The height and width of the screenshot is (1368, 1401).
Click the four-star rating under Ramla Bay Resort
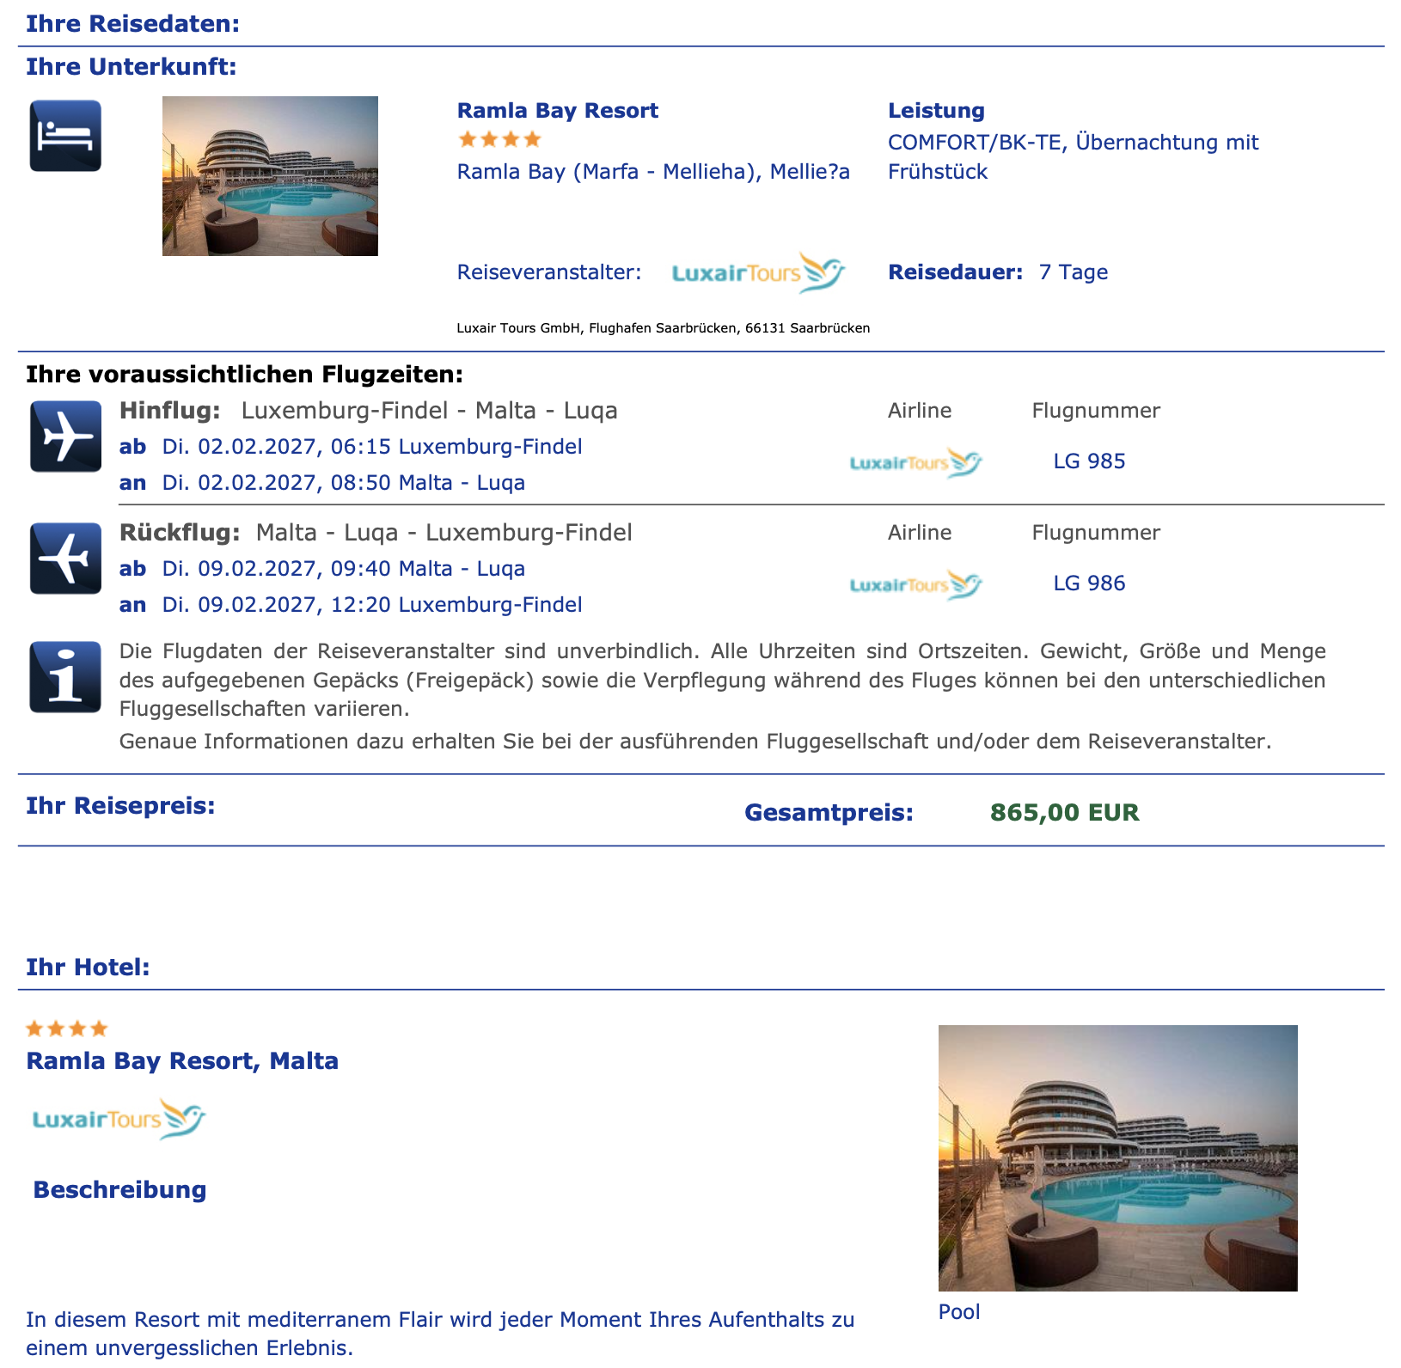coord(499,139)
